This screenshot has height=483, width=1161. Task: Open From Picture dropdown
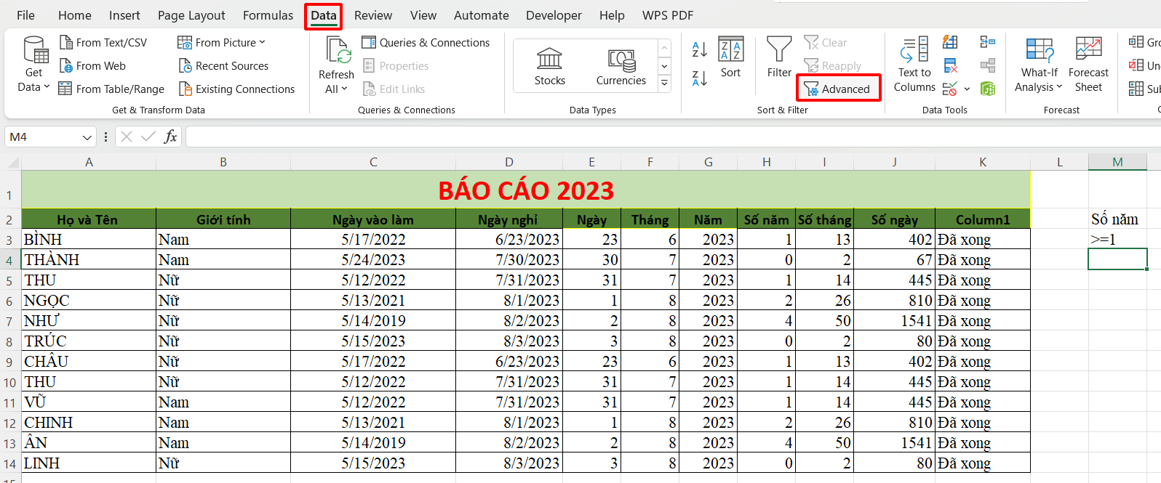[222, 43]
